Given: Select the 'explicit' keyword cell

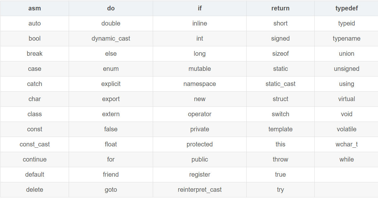Looking at the screenshot, I should click(x=111, y=84).
